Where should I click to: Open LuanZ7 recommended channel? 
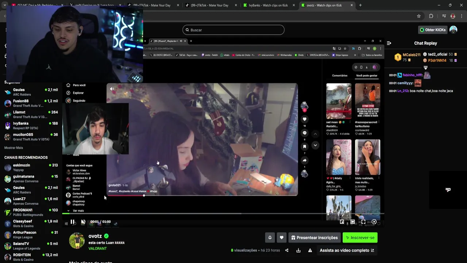point(31,201)
